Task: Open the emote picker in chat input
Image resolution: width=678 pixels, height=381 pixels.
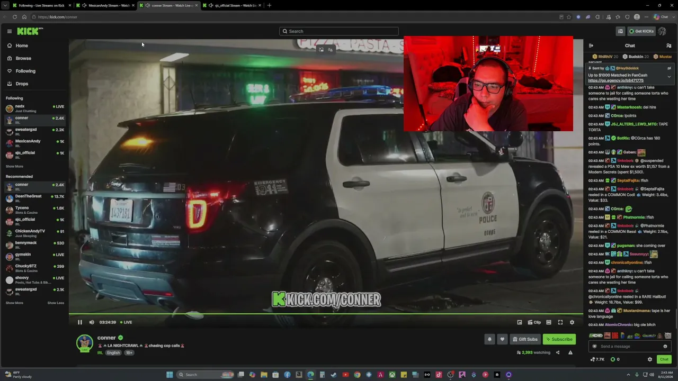Action: point(665,347)
